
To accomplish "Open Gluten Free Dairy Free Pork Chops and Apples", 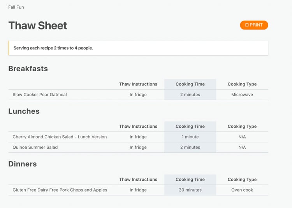I will coord(60,190).
